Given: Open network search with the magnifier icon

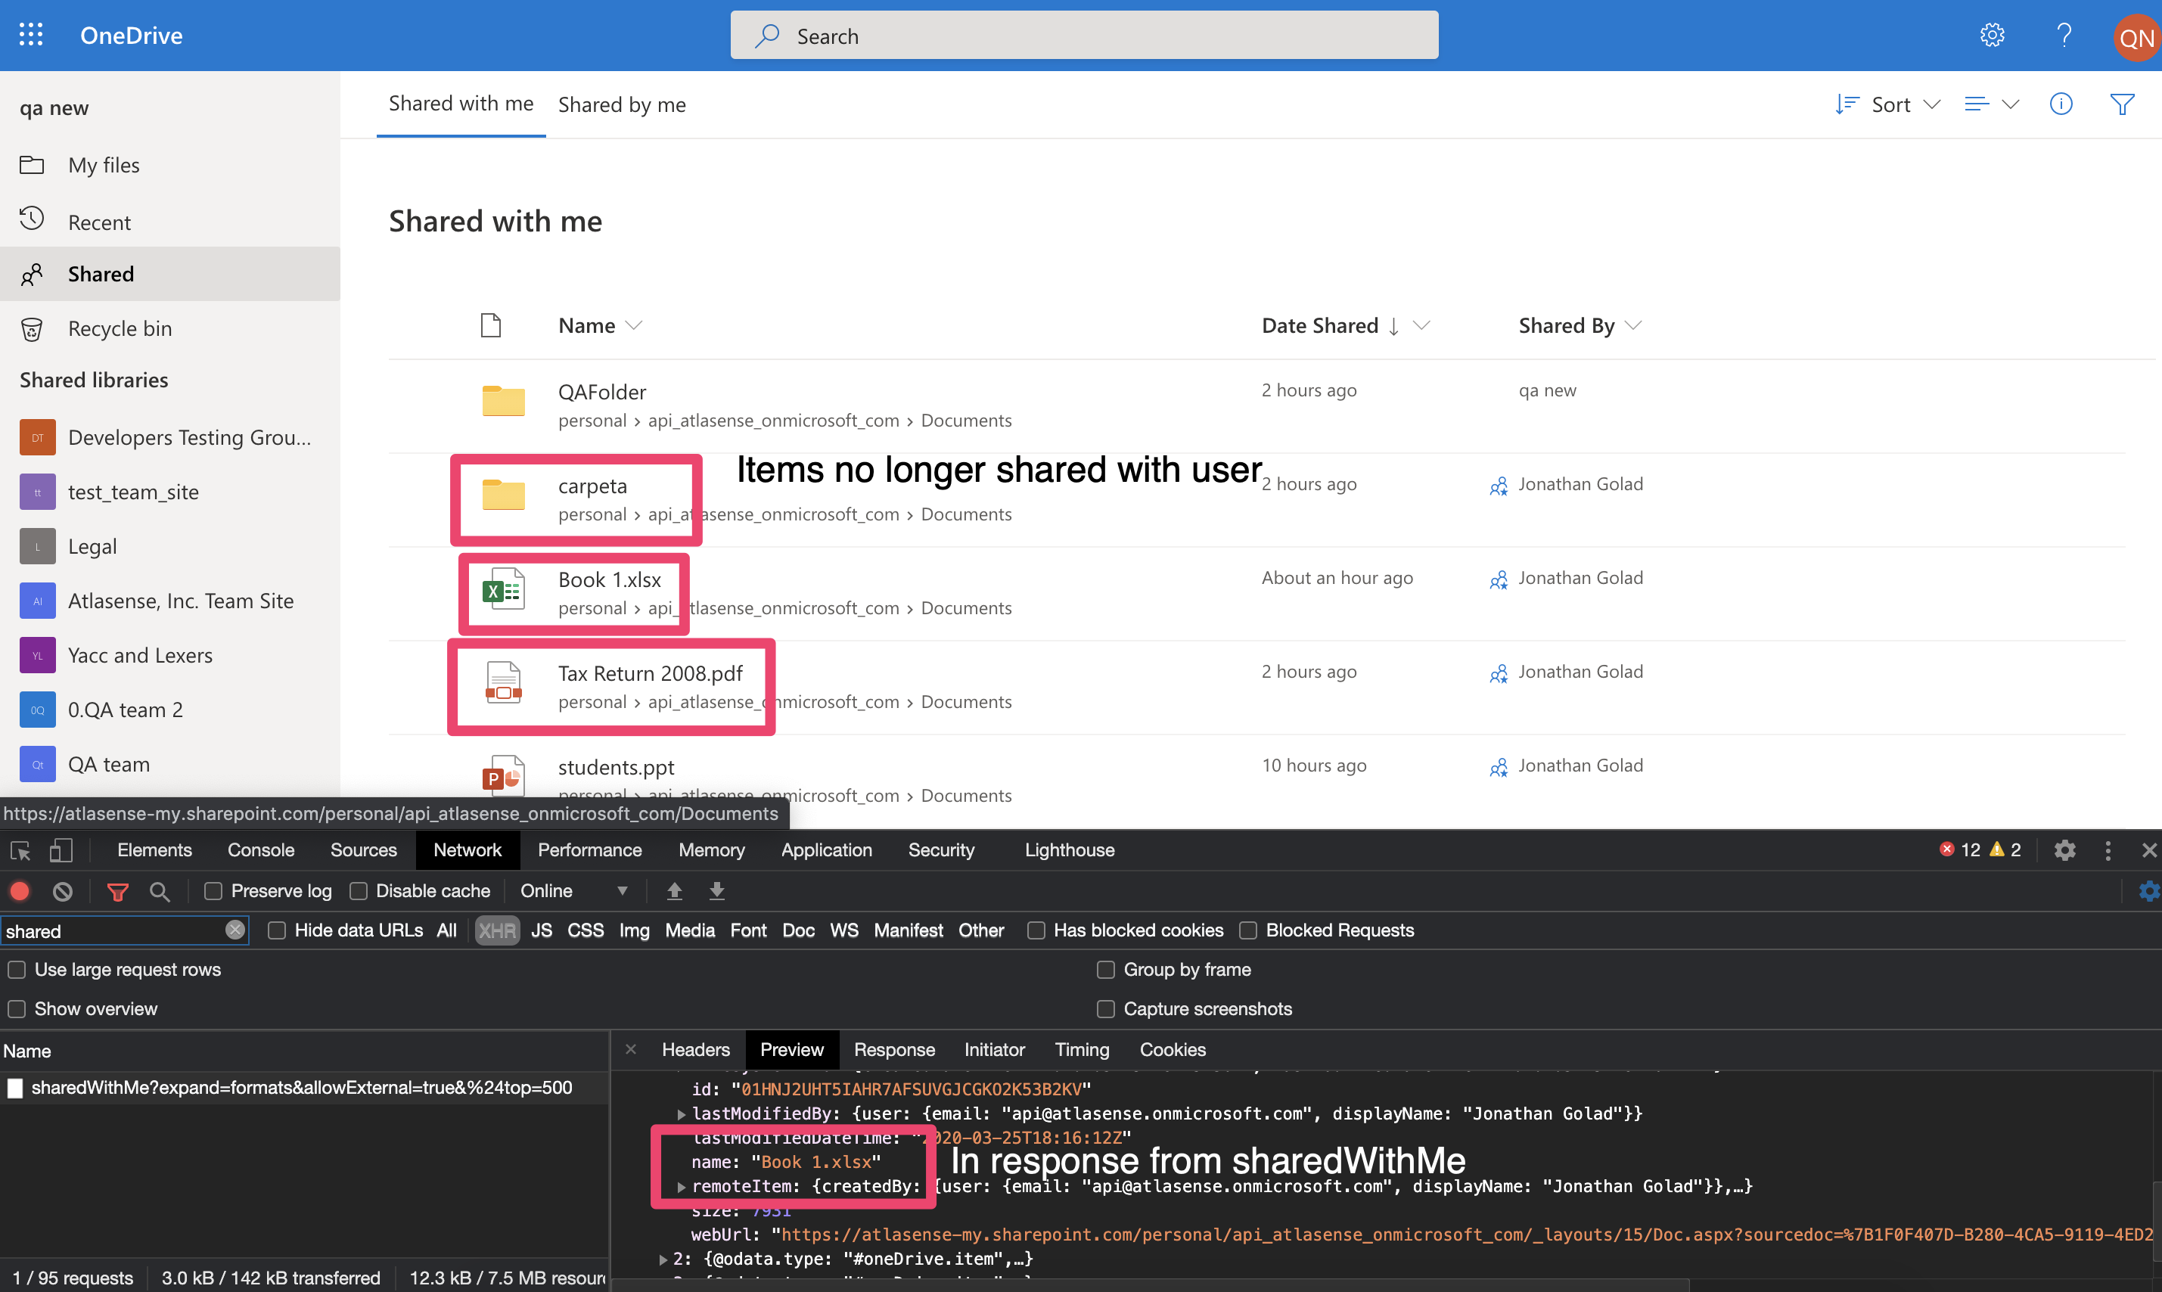Looking at the screenshot, I should pyautogui.click(x=160, y=890).
